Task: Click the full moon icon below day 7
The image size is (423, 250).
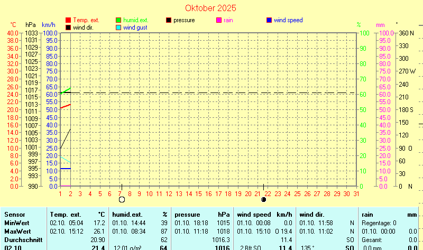Action: click(x=122, y=199)
